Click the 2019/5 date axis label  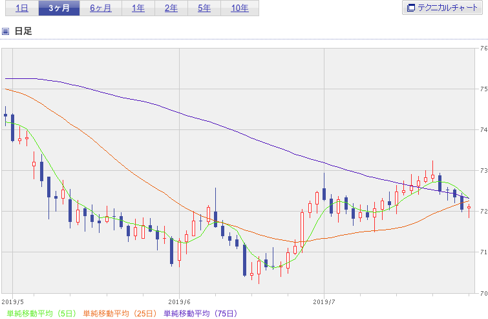click(13, 302)
